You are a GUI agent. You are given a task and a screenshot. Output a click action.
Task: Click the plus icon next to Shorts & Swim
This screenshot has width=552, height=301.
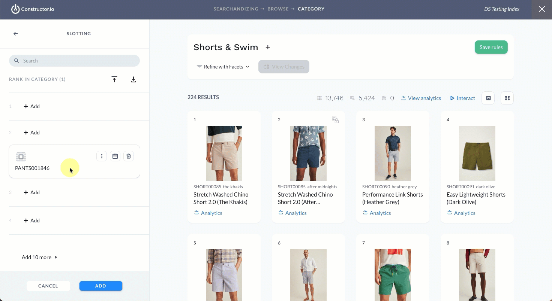coord(268,47)
